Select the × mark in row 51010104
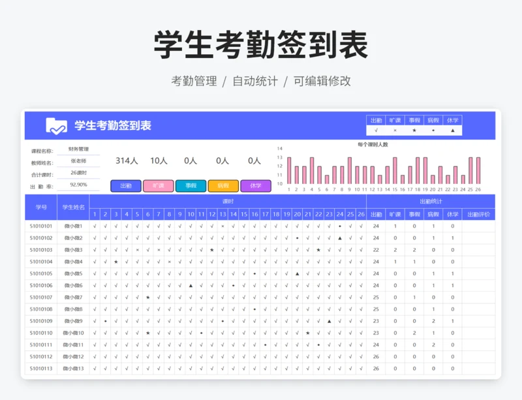 point(169,262)
